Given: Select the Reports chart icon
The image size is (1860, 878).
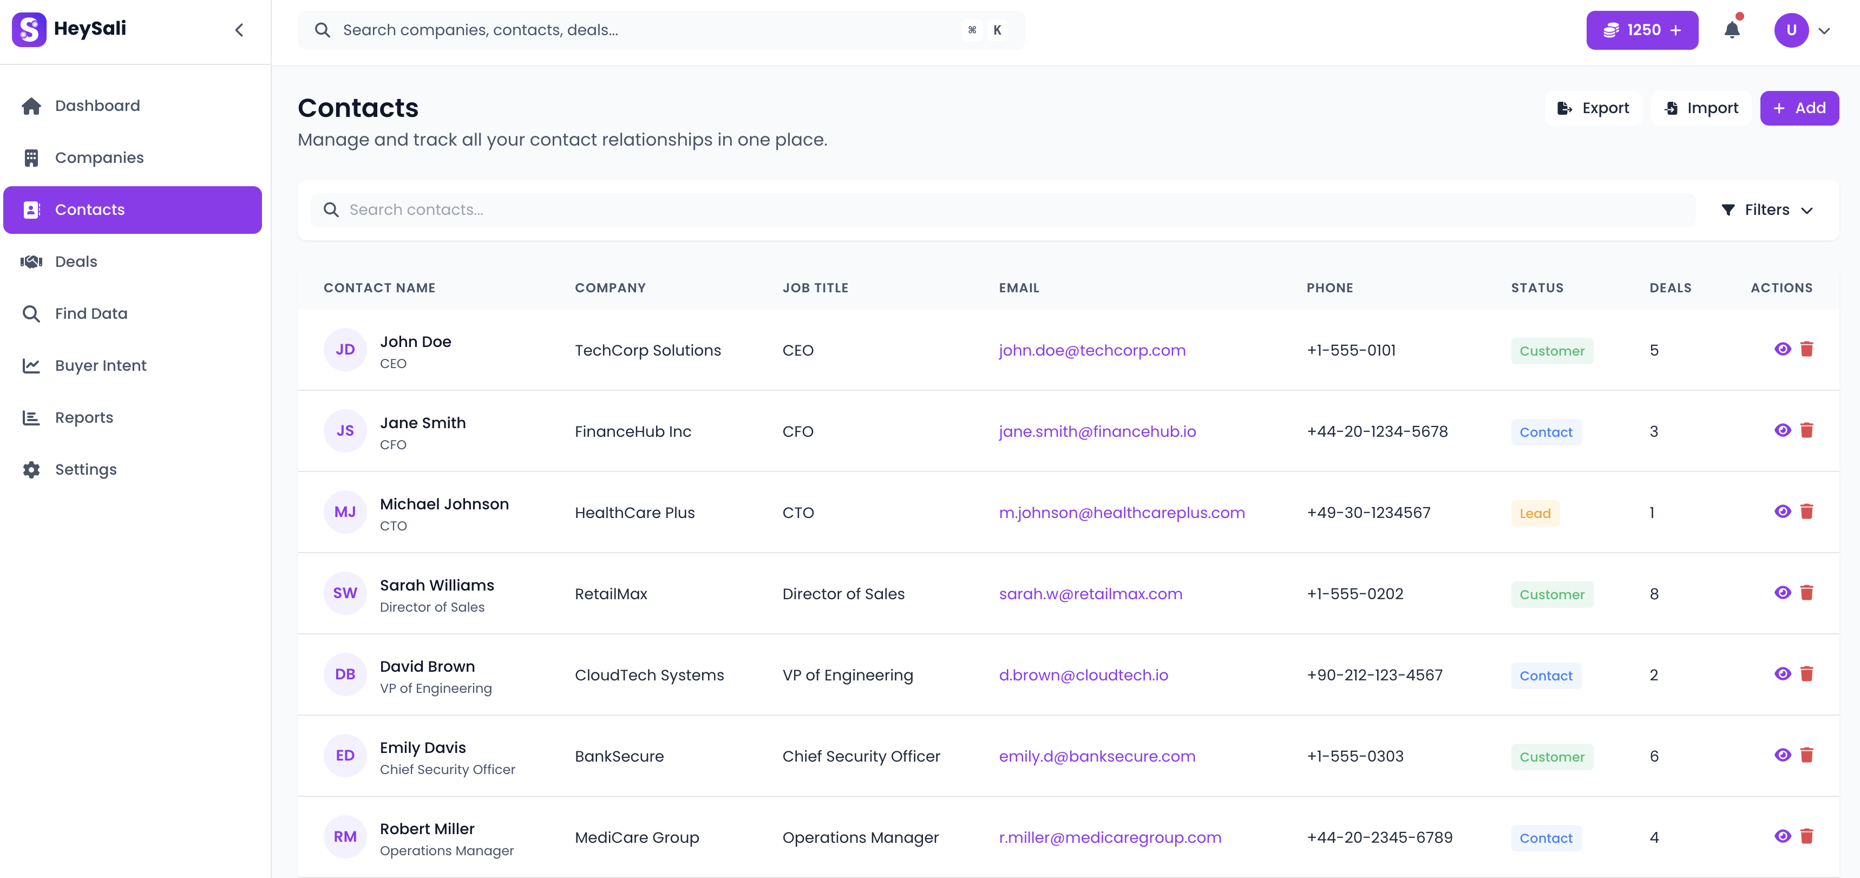Looking at the screenshot, I should pos(32,417).
